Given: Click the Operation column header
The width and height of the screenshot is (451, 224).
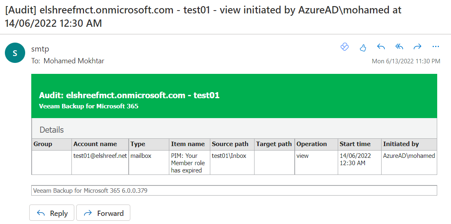Looking at the screenshot, I should tap(312, 144).
